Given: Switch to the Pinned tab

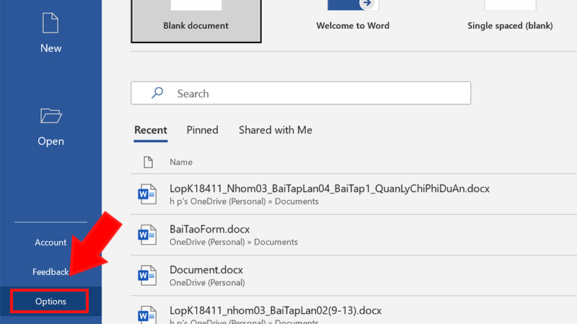Looking at the screenshot, I should click(203, 130).
